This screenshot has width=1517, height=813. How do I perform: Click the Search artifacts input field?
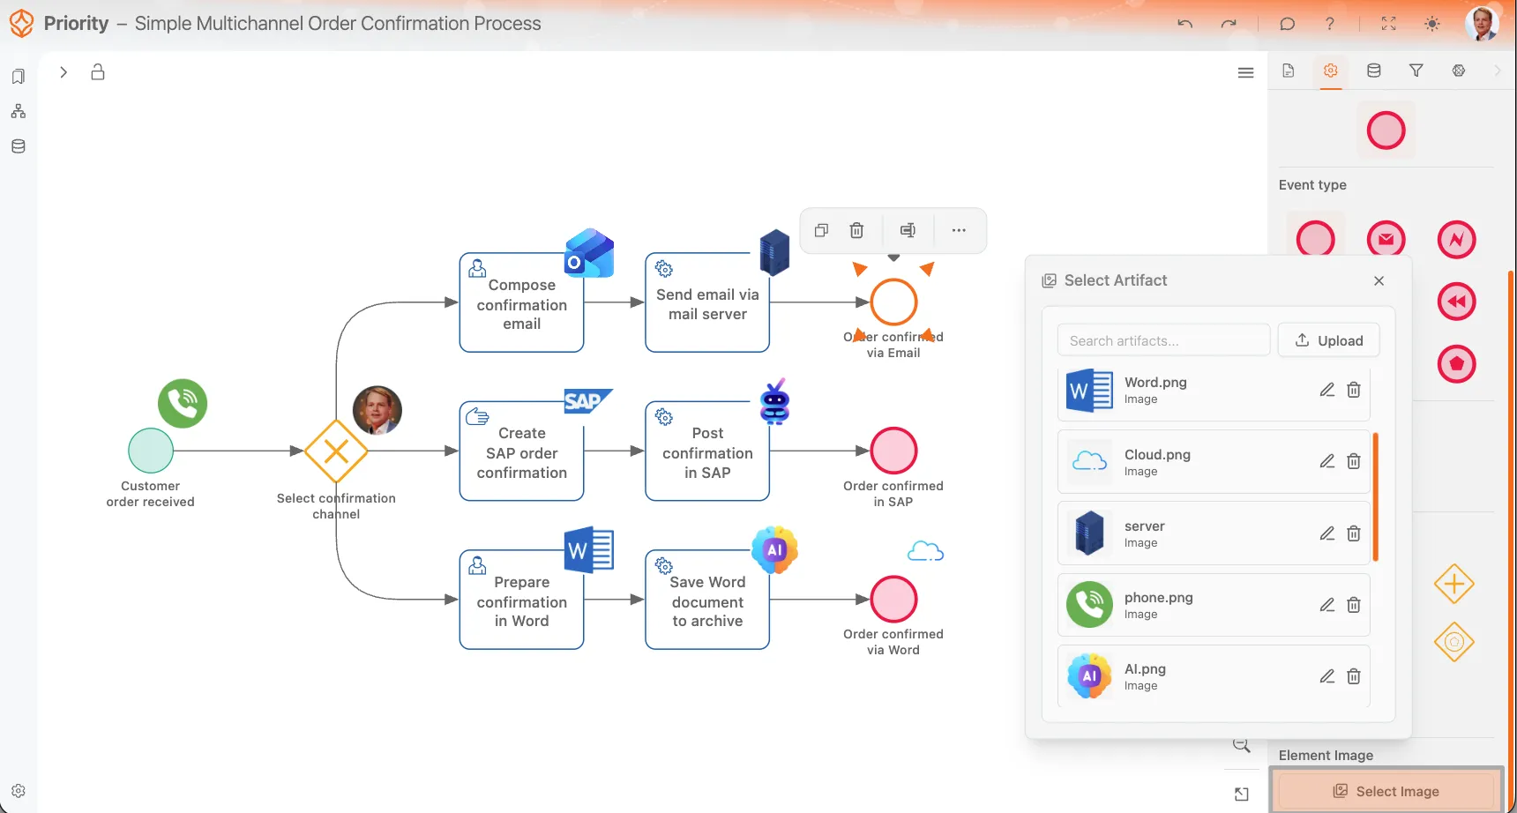[1163, 339]
